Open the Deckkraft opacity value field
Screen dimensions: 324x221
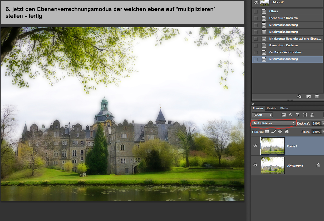316,123
